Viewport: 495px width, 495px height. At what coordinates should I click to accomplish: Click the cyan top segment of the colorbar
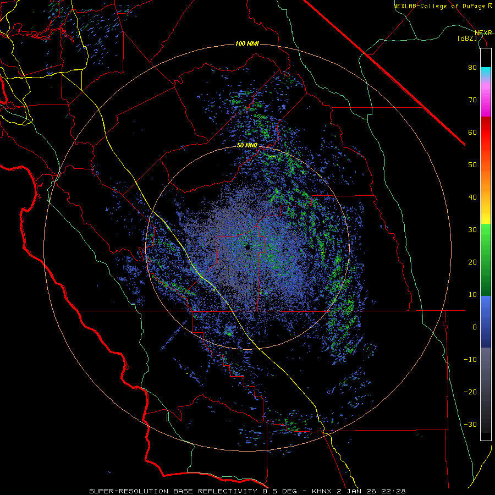tap(486, 72)
